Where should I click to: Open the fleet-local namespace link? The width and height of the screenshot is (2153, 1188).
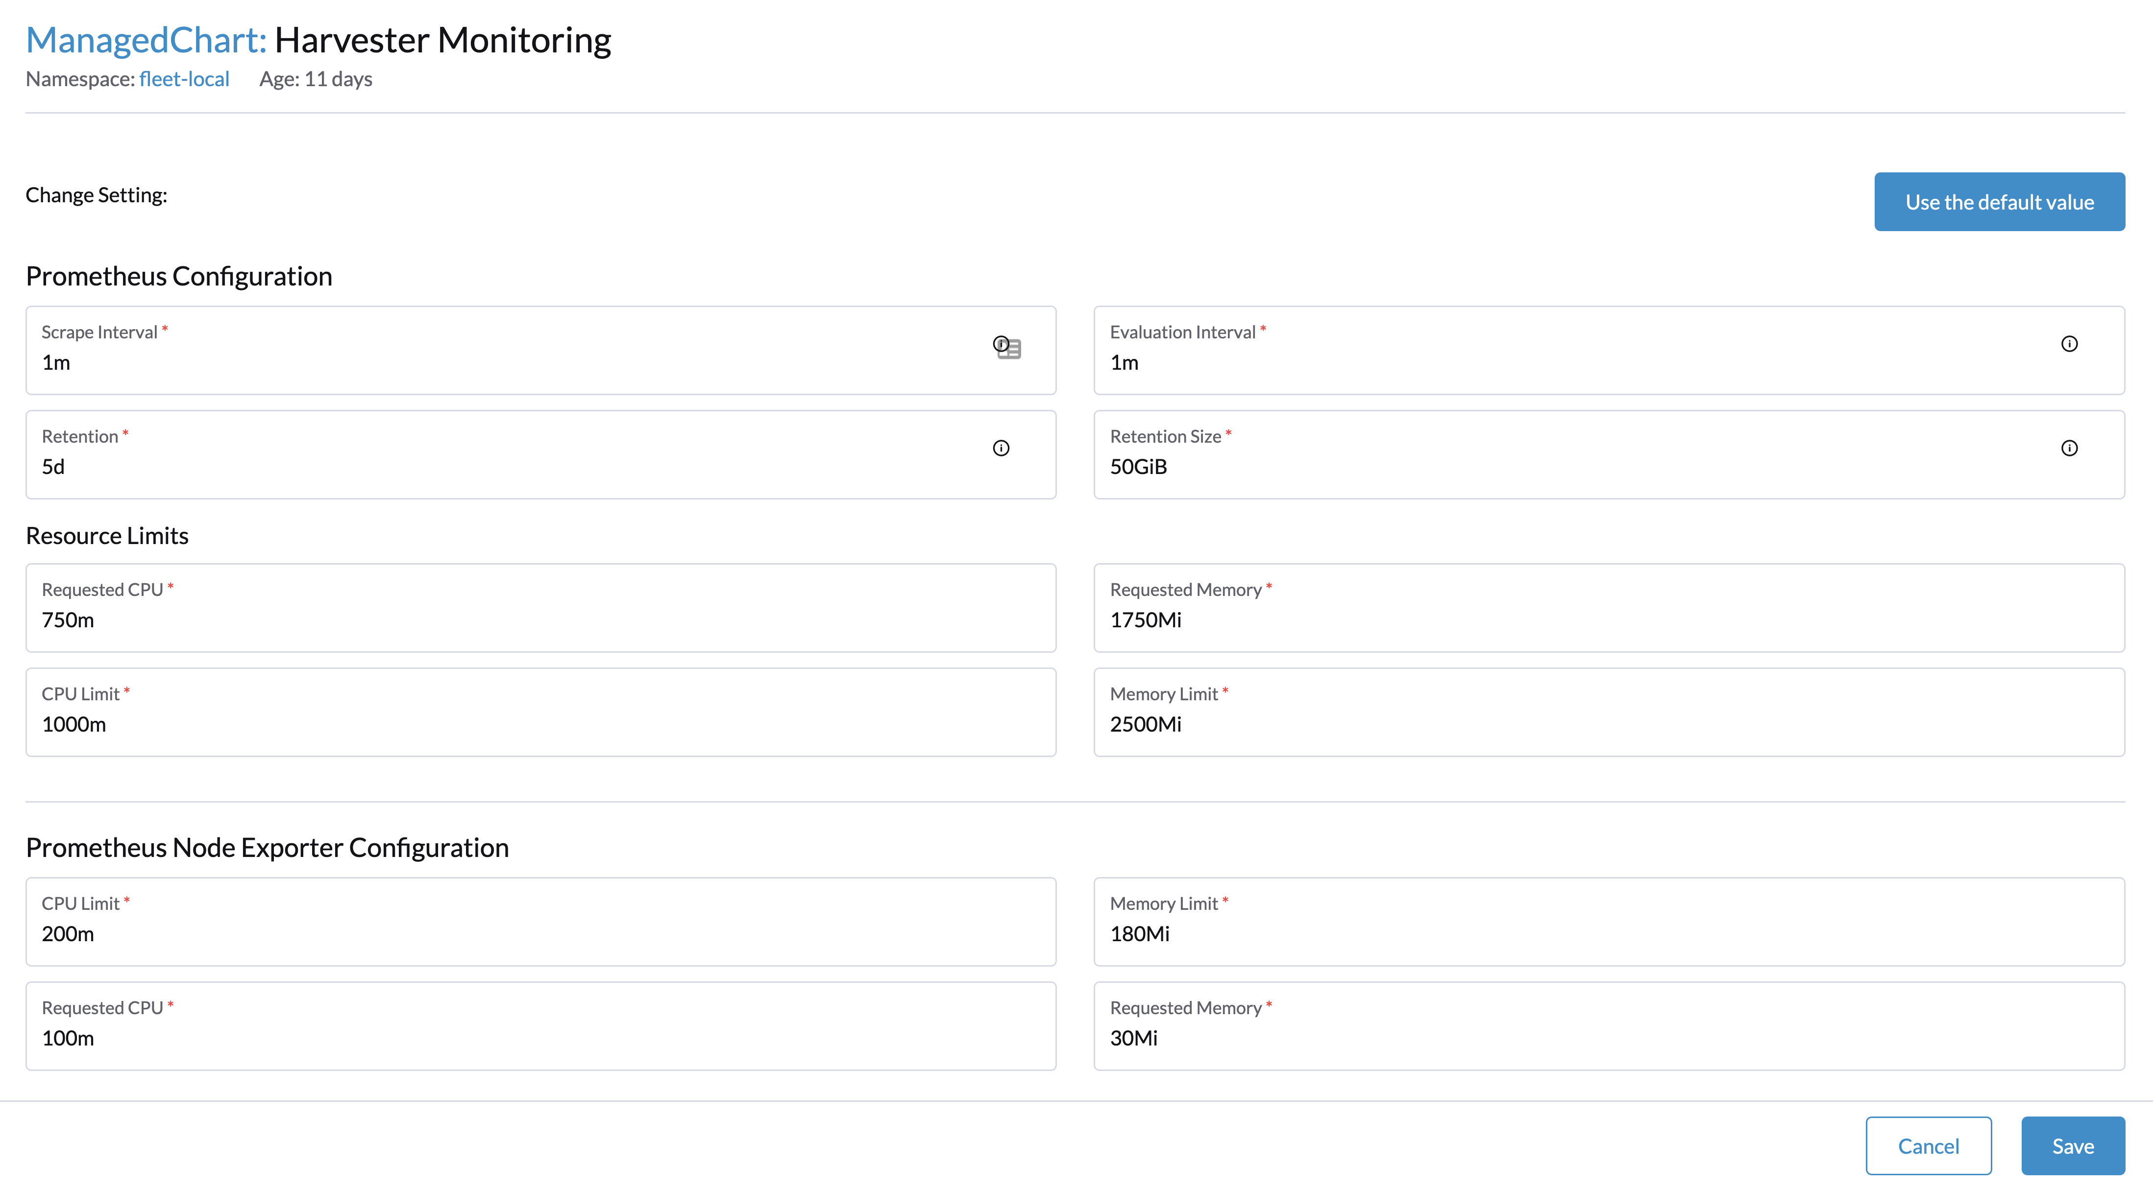point(184,78)
